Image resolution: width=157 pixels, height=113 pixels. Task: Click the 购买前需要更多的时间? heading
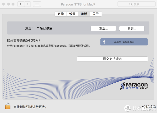tap(24, 40)
